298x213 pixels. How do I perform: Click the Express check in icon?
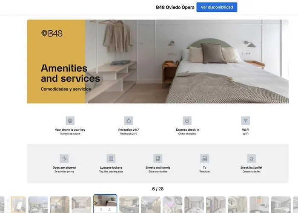click(187, 121)
